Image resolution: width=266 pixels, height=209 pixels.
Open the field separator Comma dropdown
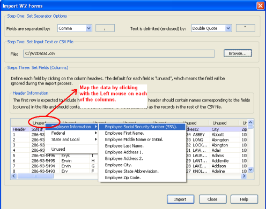pos(75,28)
